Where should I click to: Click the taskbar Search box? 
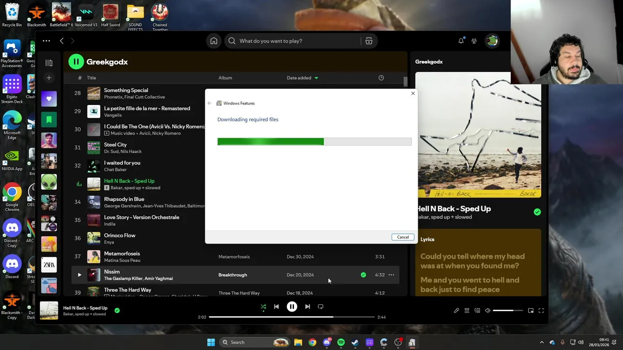coord(255,342)
